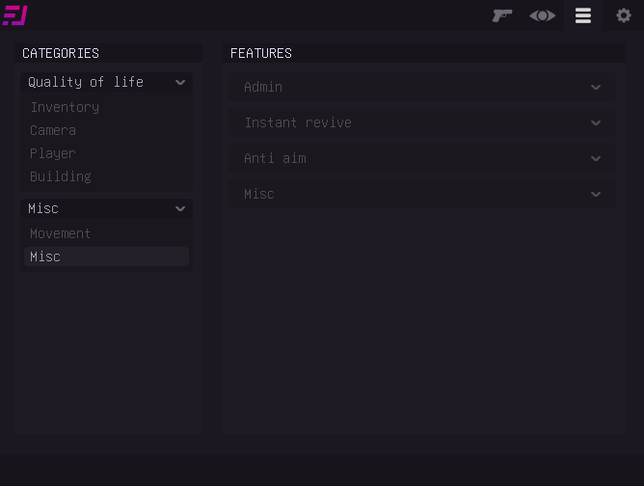Open the pistol weapons tab
This screenshot has height=486, width=644.
[x=502, y=15]
